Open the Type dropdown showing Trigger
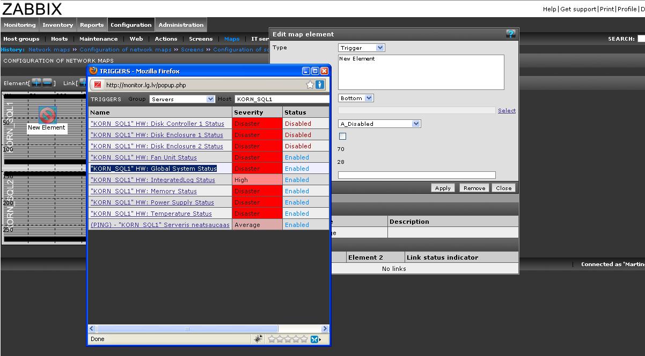645x356 pixels. pyautogui.click(x=362, y=48)
